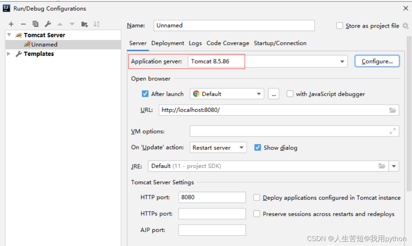The height and width of the screenshot is (246, 412).
Task: Toggle Show dialog checkbox
Action: point(258,148)
